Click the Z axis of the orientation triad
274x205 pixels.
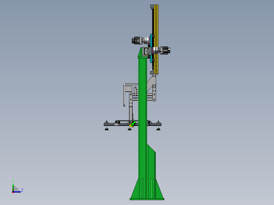coord(17,192)
